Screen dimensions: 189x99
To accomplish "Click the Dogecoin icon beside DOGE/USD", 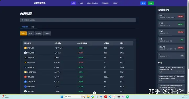I will pos(25,72).
